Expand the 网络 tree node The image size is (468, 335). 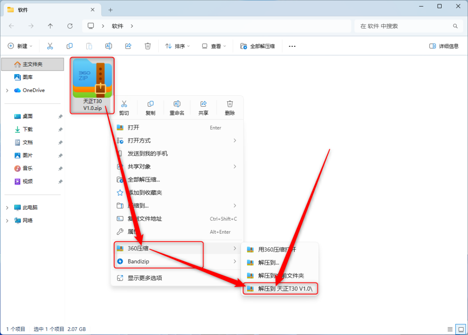coord(7,221)
